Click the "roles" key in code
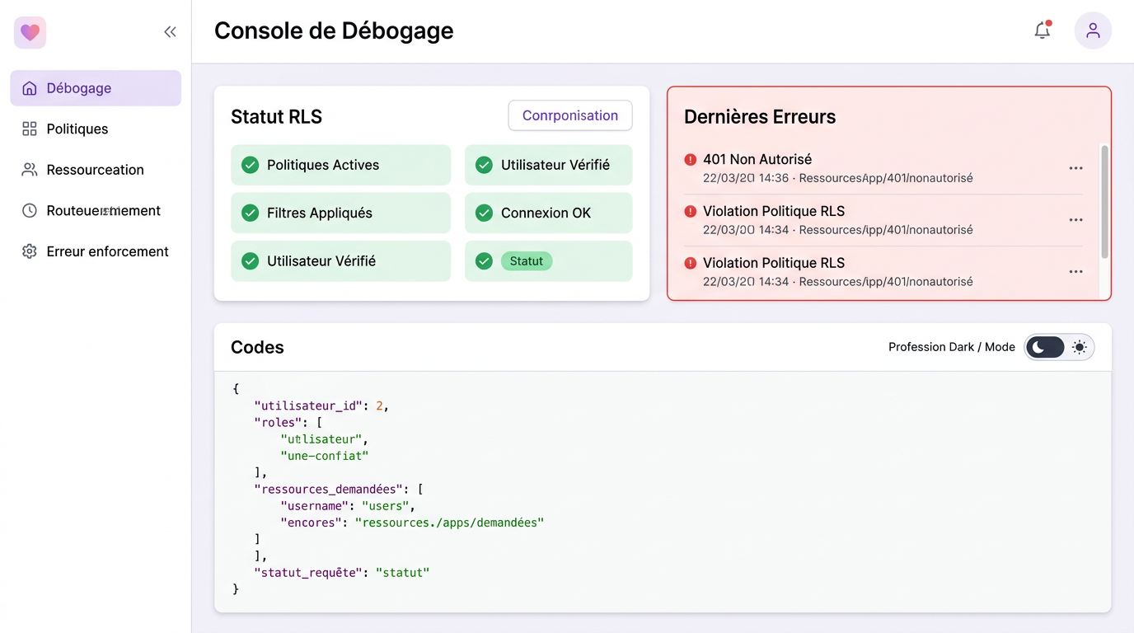 click(278, 422)
